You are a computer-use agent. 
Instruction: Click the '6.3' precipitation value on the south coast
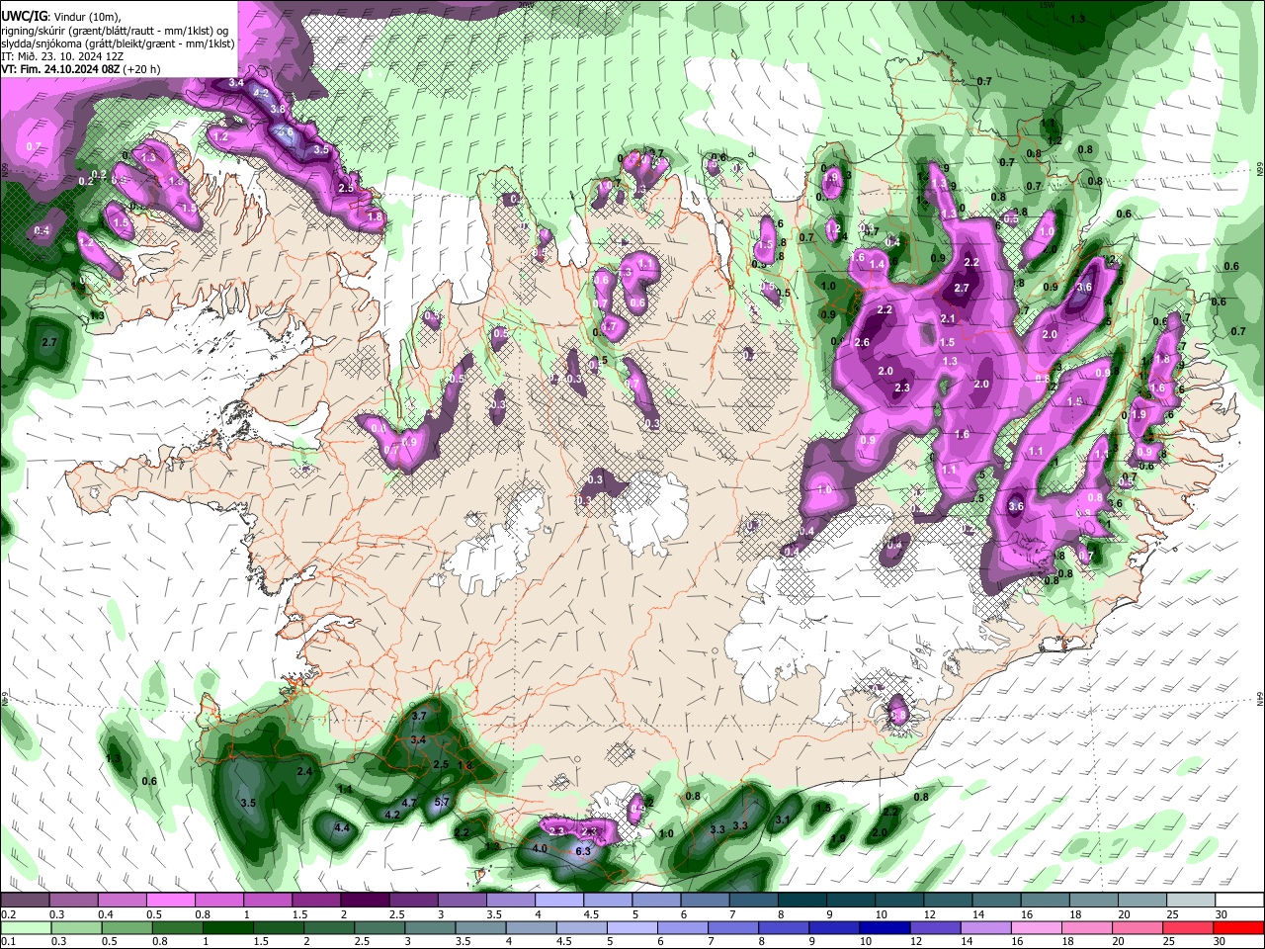[583, 851]
